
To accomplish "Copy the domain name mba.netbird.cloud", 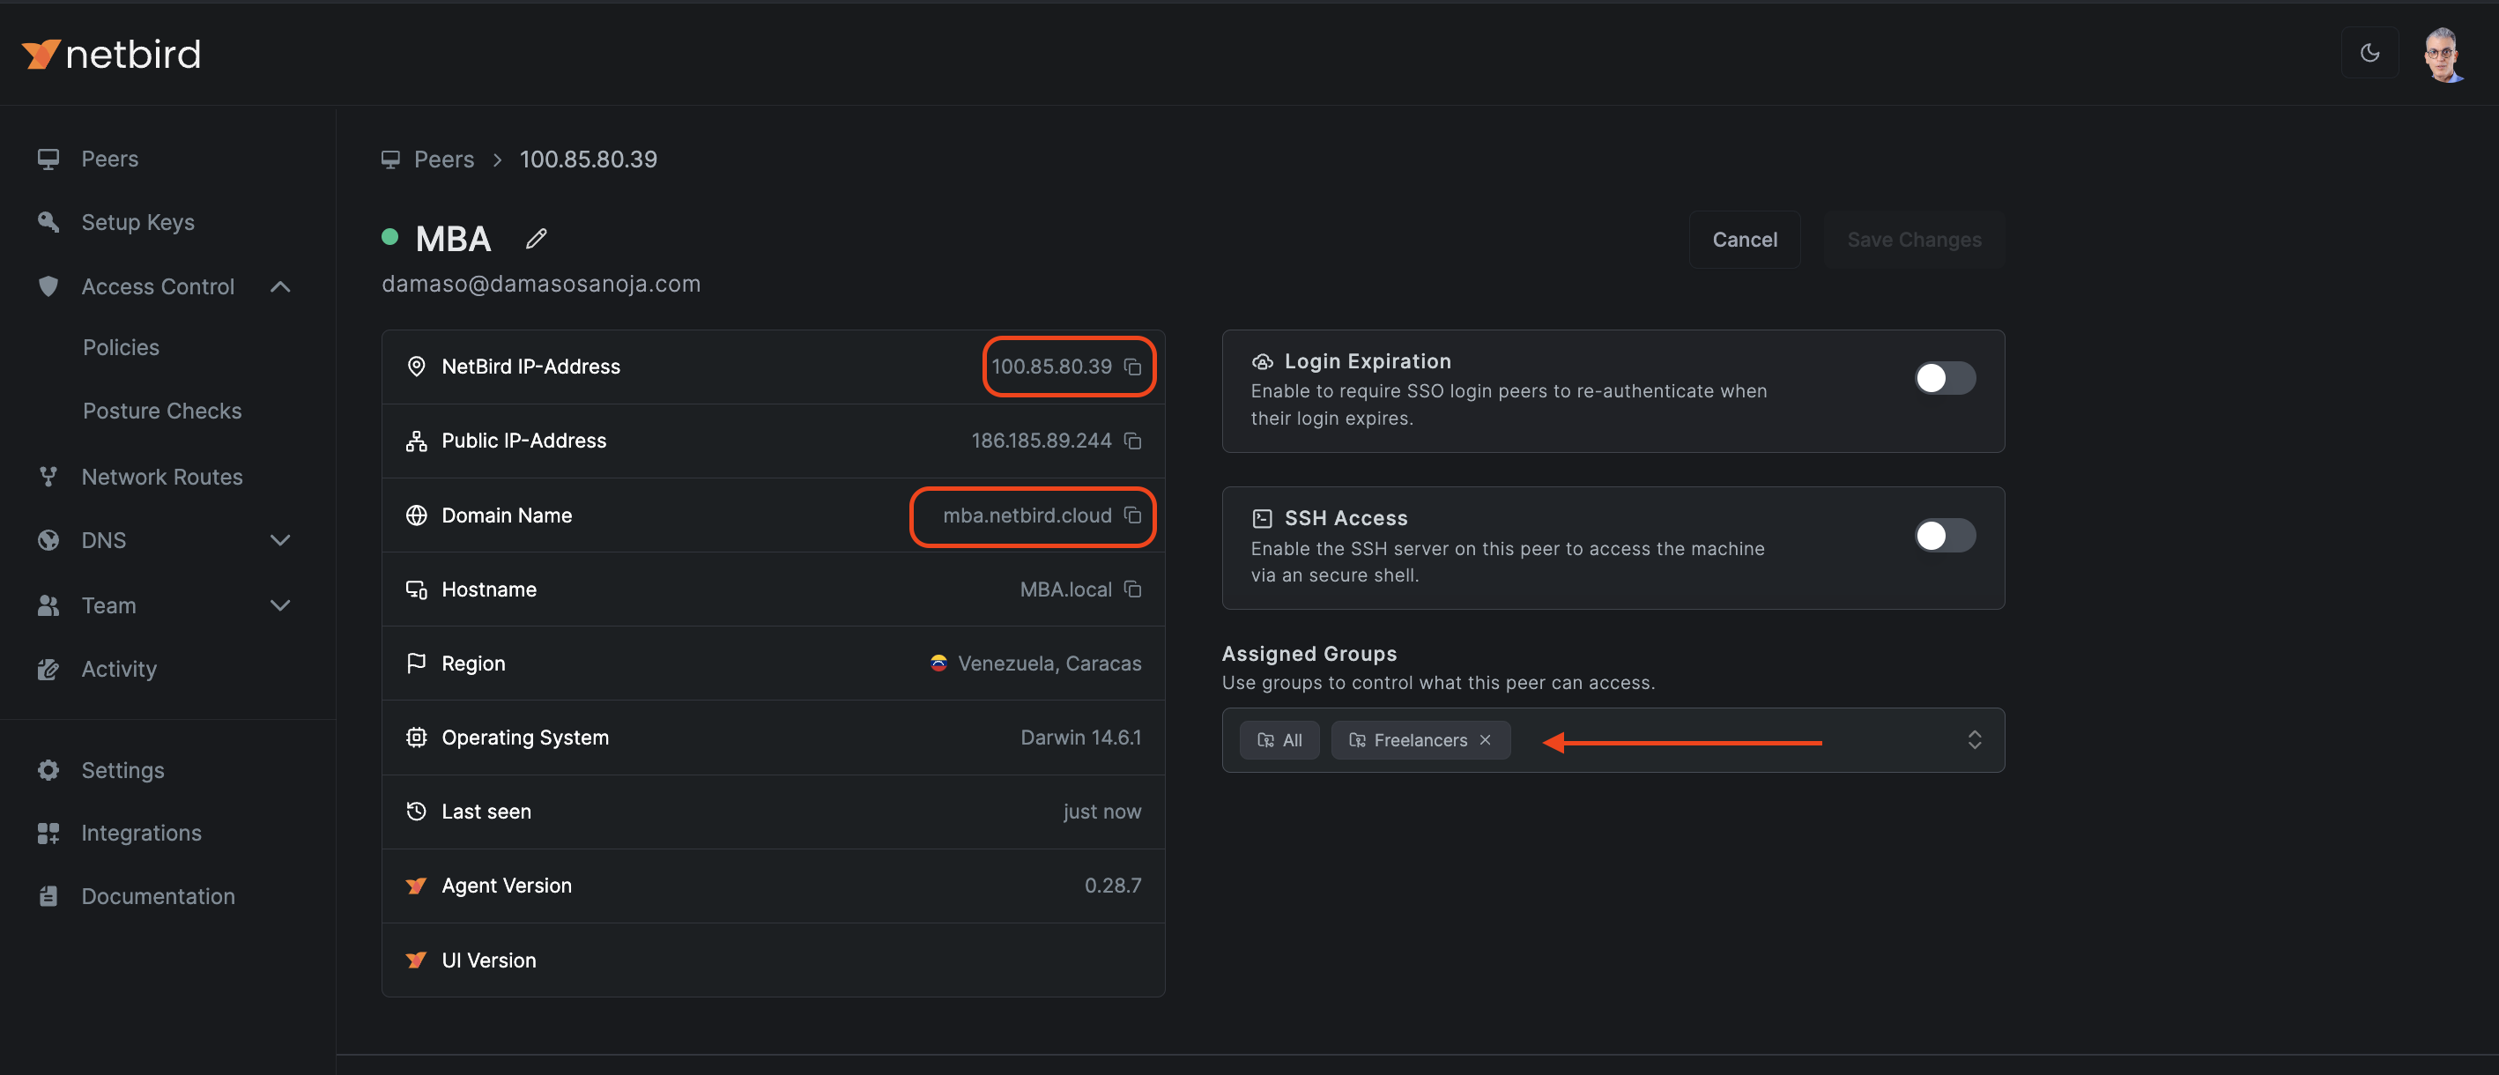I will [1133, 515].
